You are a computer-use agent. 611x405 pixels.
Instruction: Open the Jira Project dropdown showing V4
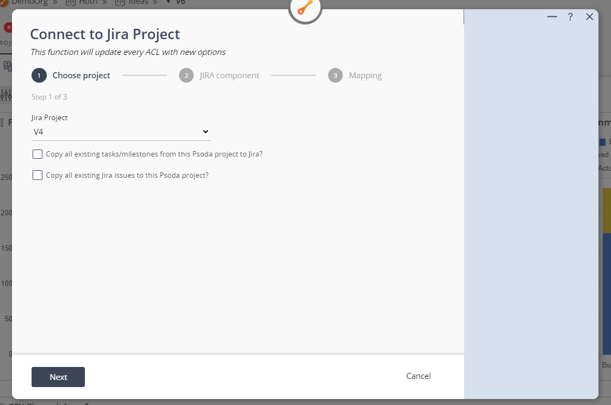pyautogui.click(x=121, y=132)
